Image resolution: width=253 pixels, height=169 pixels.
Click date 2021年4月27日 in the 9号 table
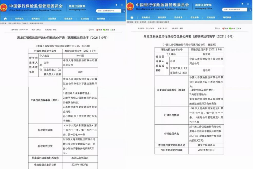point(80,165)
